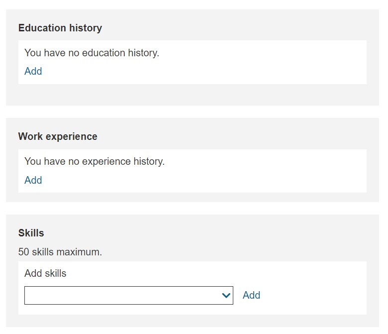Click the Skills section heading

point(31,233)
